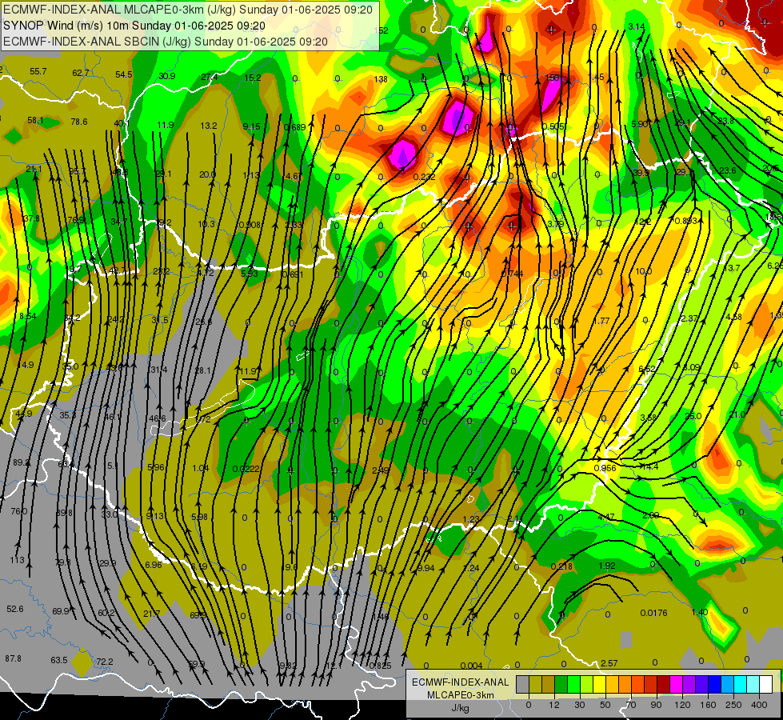This screenshot has width=783, height=720.
Task: Click the legend tick label 160
Action: [708, 705]
